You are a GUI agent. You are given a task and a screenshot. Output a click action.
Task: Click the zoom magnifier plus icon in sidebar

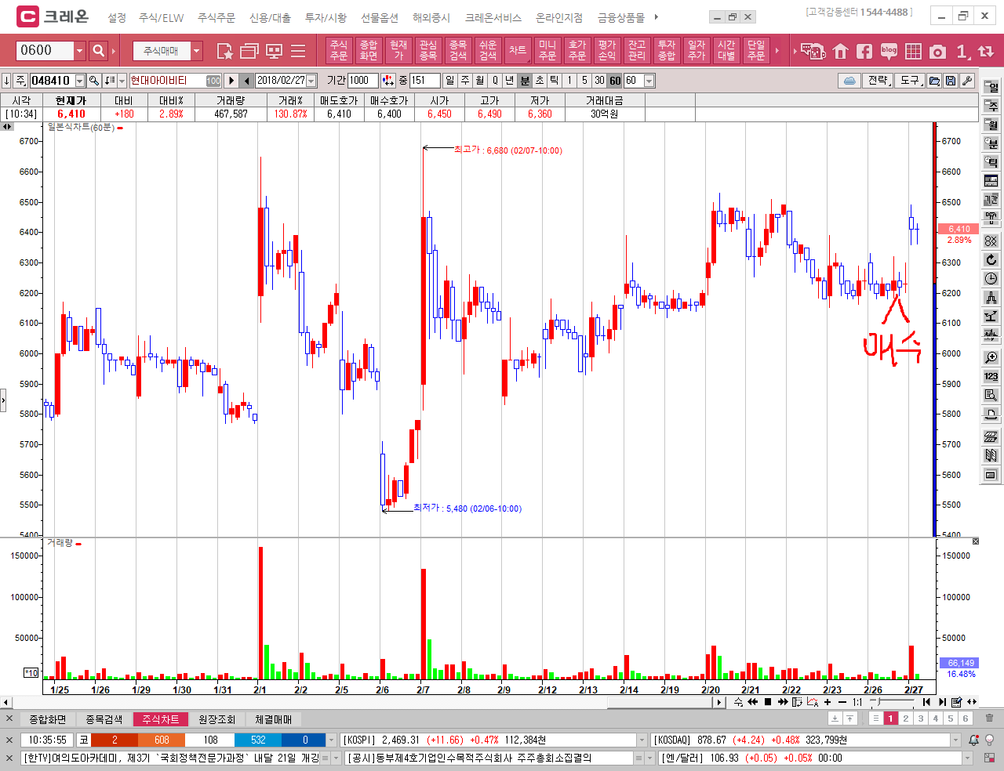tap(991, 357)
